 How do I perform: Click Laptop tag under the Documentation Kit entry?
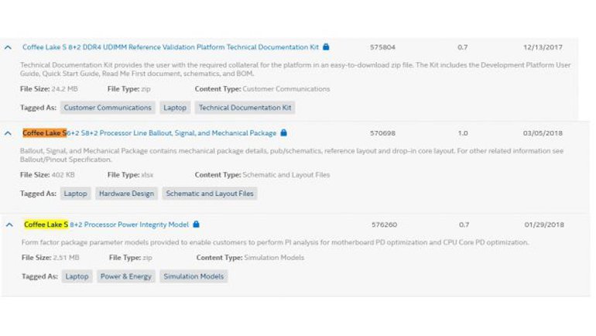(175, 108)
